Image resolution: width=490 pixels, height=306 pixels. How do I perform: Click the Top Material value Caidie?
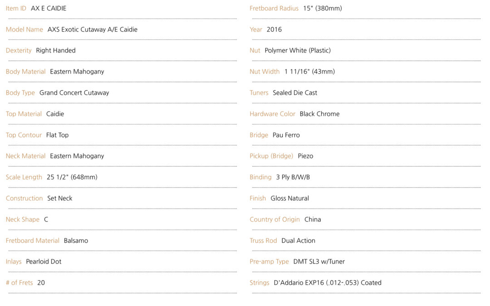coord(55,114)
